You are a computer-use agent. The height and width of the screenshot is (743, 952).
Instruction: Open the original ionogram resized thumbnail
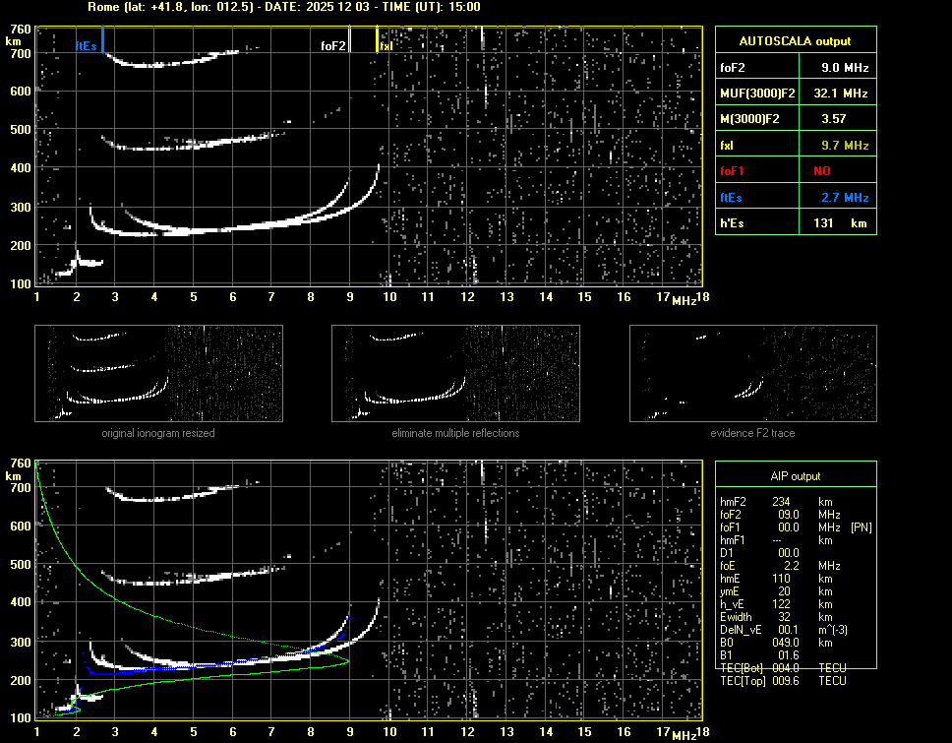[x=158, y=375]
